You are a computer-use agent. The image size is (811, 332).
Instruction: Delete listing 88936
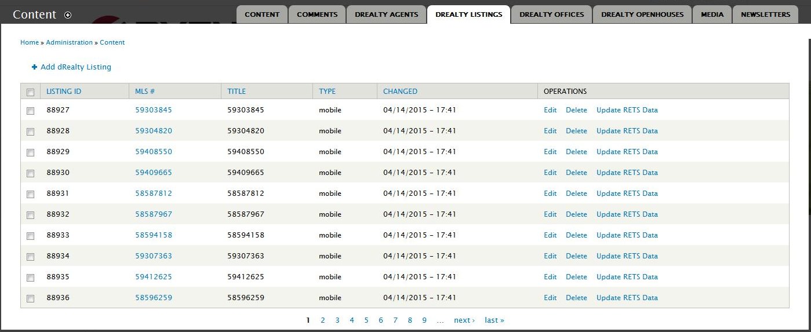pyautogui.click(x=576, y=298)
